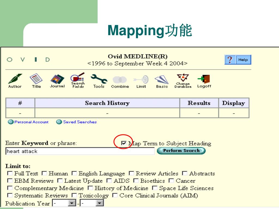Check the Complementary Medicine checkbox
This screenshot has height=209, width=279.
coord(10,188)
